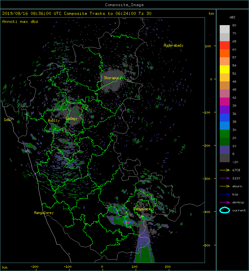Click the 'Hyderabad' city label

point(173,45)
